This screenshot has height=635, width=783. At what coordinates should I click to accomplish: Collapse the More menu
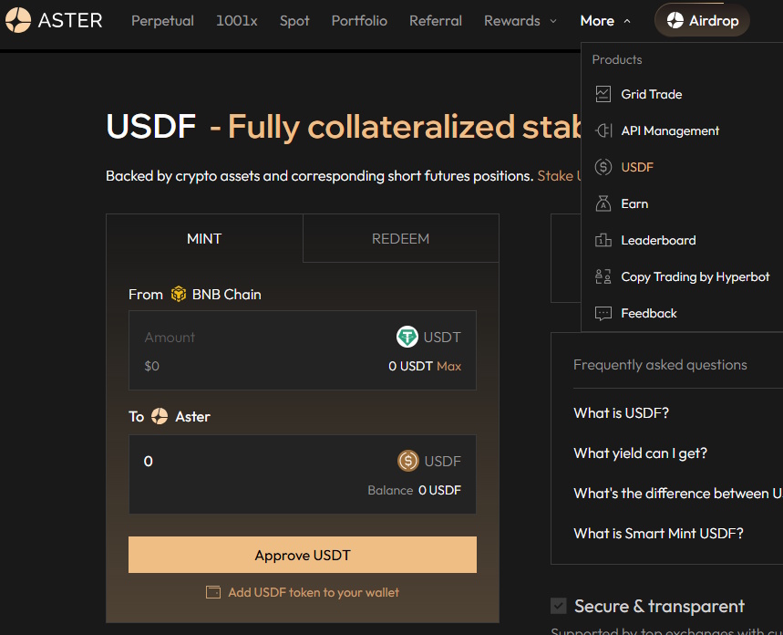[x=605, y=20]
